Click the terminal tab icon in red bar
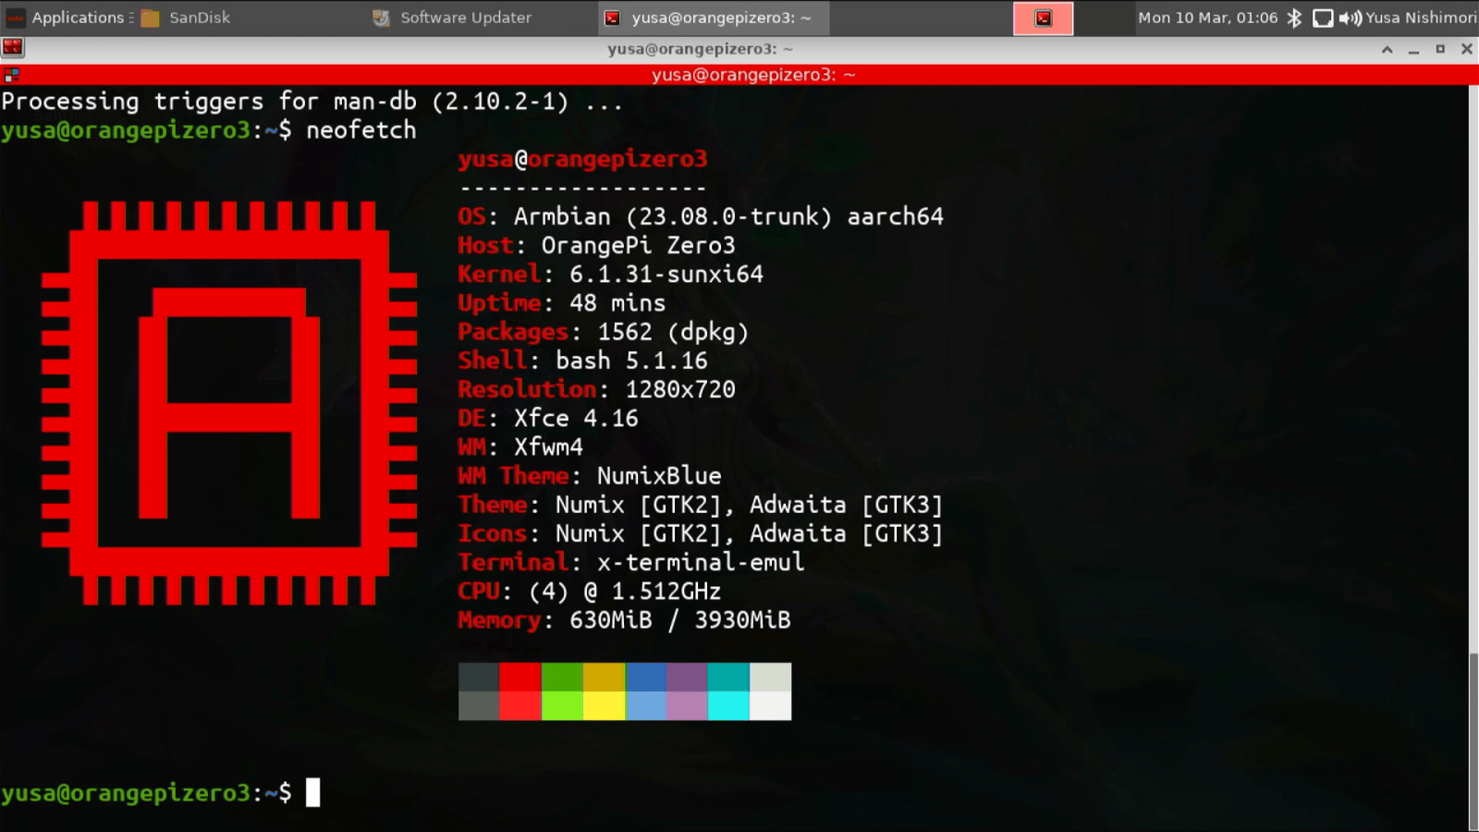Screen dimensions: 1479x832 click(x=11, y=75)
